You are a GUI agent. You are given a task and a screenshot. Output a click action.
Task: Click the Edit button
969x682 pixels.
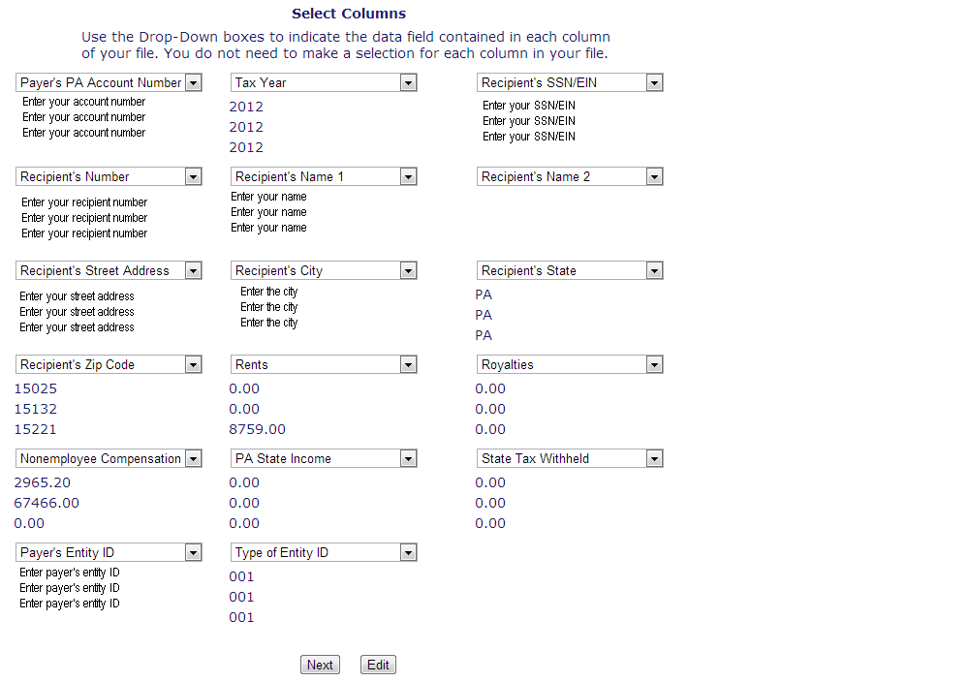point(377,665)
